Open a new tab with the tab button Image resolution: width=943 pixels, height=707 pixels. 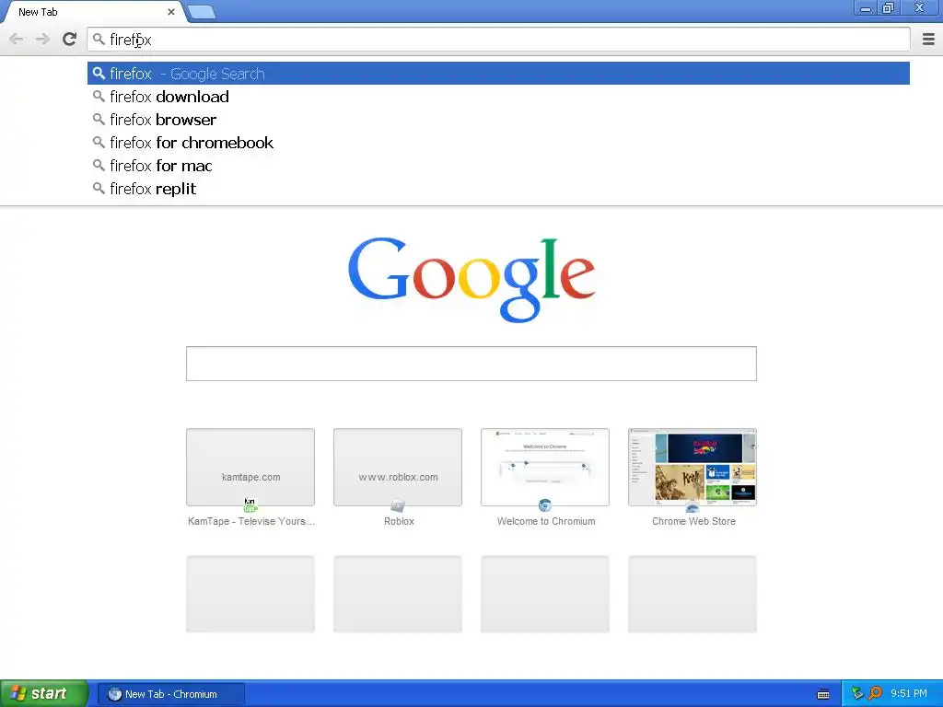tap(201, 11)
